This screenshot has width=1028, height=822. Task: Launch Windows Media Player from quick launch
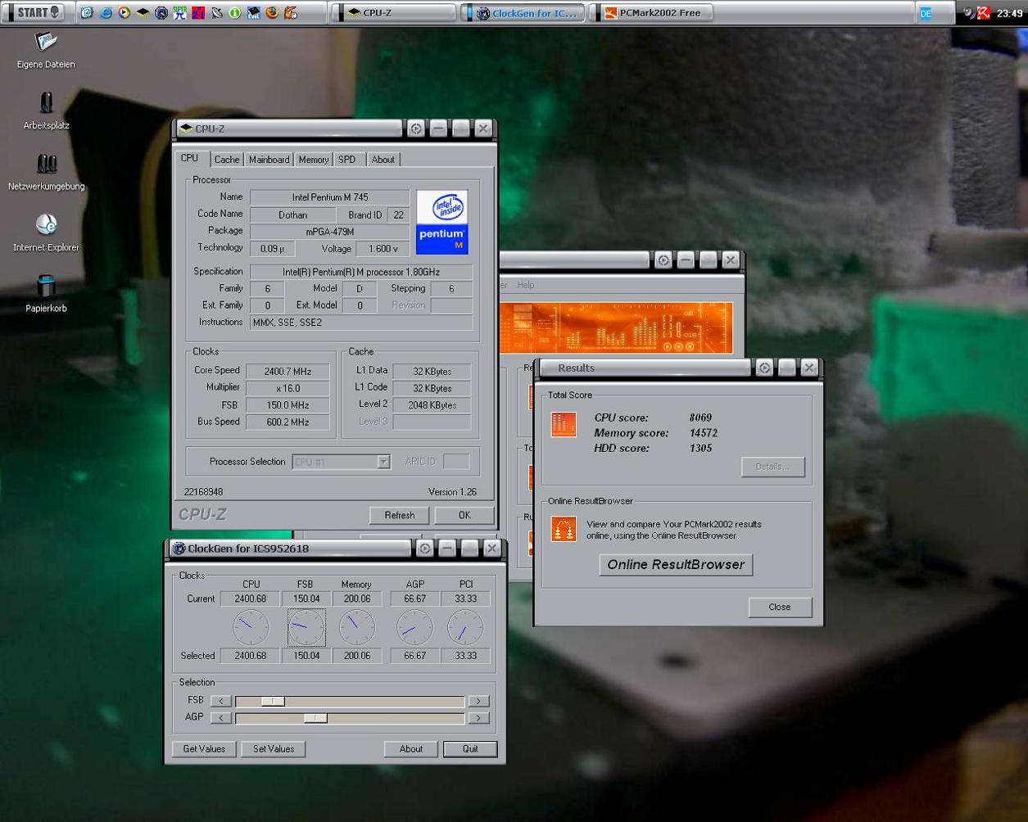(x=124, y=13)
